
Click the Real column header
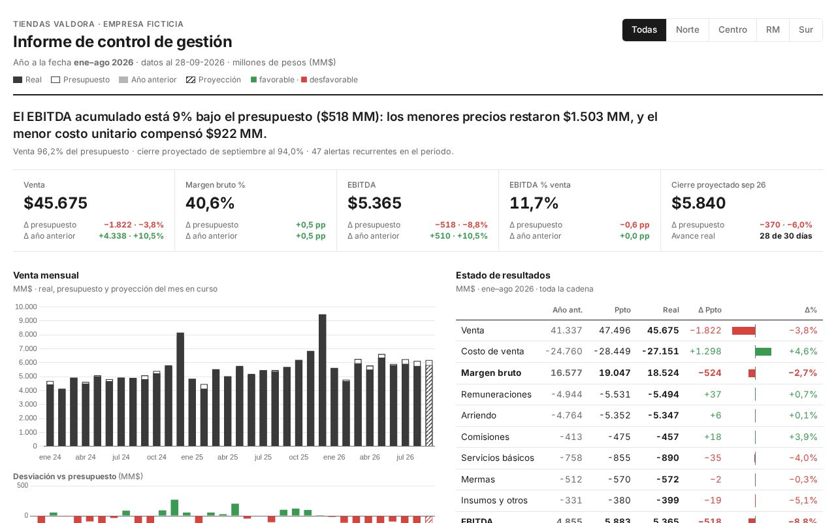point(671,310)
